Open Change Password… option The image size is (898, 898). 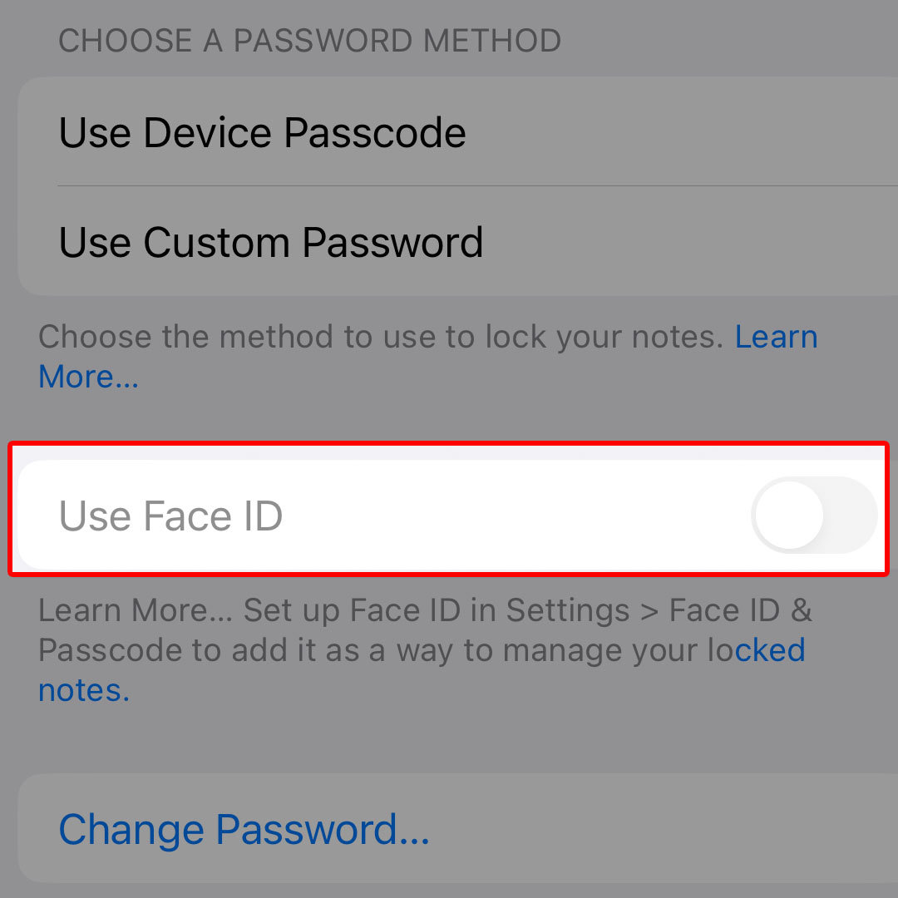click(x=457, y=829)
